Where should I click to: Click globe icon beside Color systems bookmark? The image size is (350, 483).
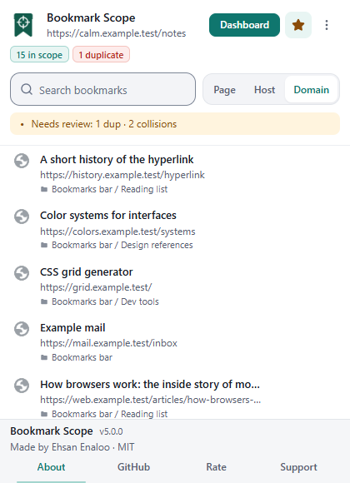[x=22, y=217]
